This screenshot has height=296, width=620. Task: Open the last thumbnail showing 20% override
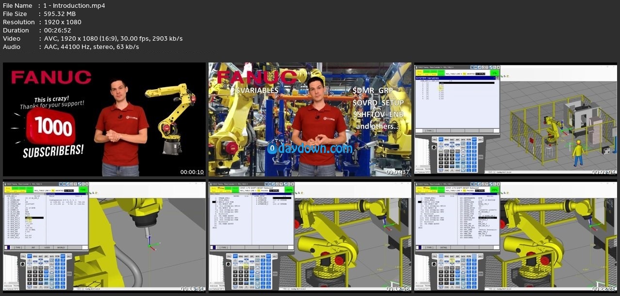515,236
